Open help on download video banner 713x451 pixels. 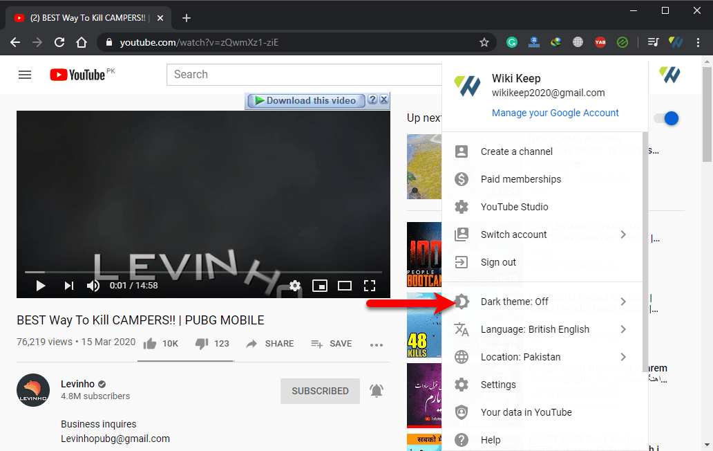(372, 99)
